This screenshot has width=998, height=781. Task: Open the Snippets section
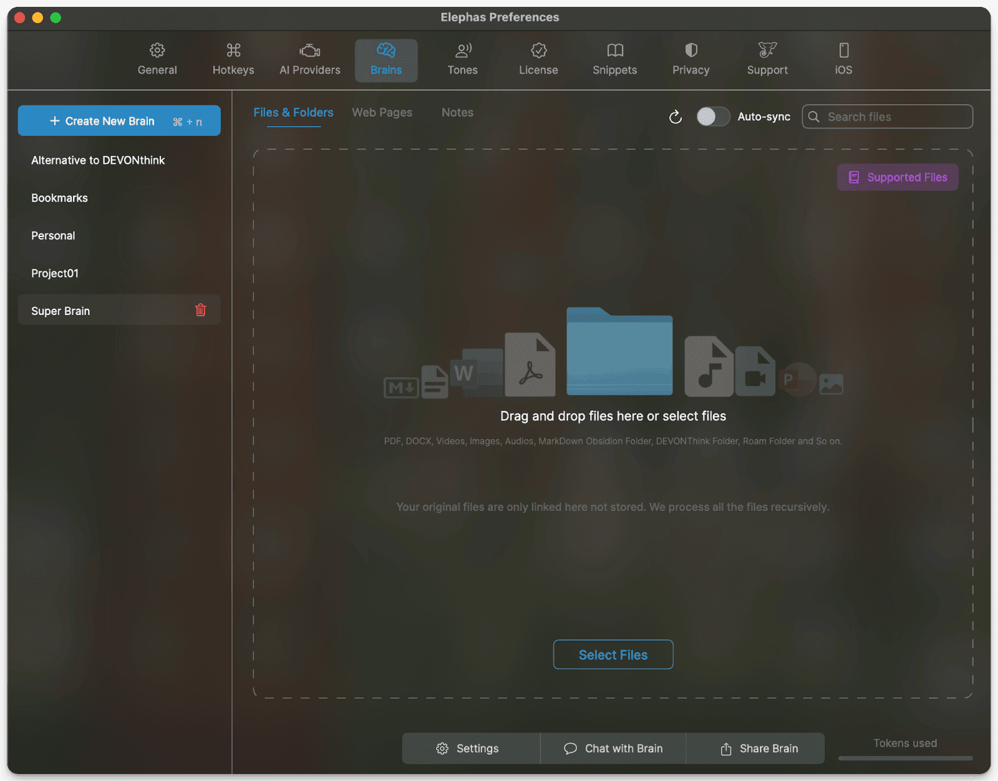point(614,59)
